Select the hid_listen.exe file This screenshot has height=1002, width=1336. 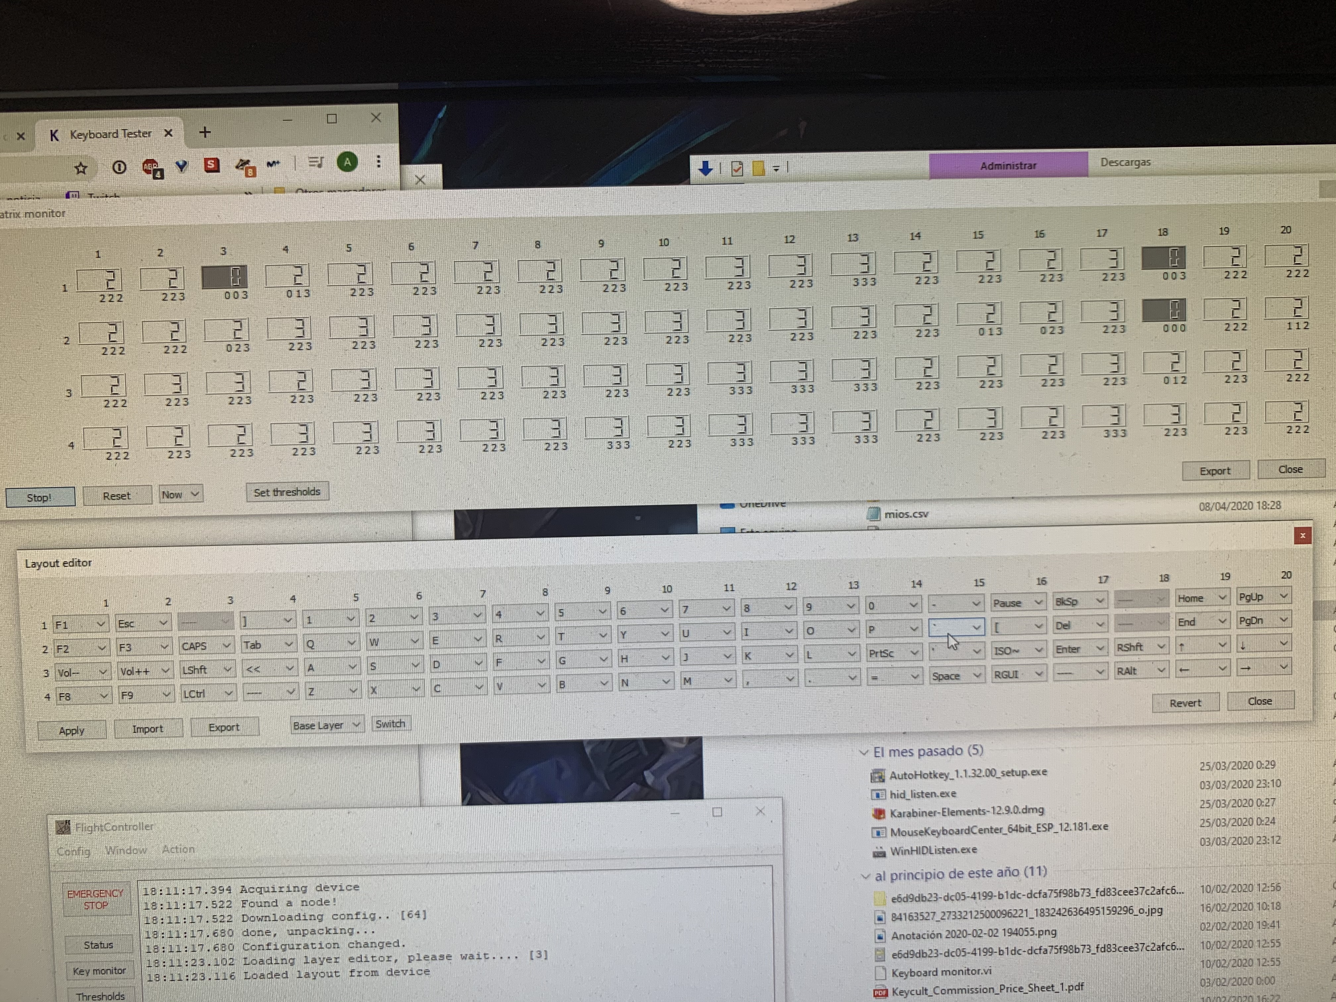coord(922,794)
